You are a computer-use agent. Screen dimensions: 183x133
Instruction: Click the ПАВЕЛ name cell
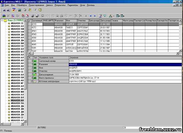click(71, 28)
